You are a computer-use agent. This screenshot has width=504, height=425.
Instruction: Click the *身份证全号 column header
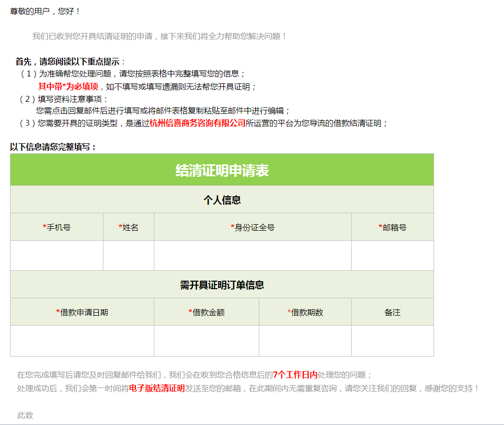tap(253, 227)
